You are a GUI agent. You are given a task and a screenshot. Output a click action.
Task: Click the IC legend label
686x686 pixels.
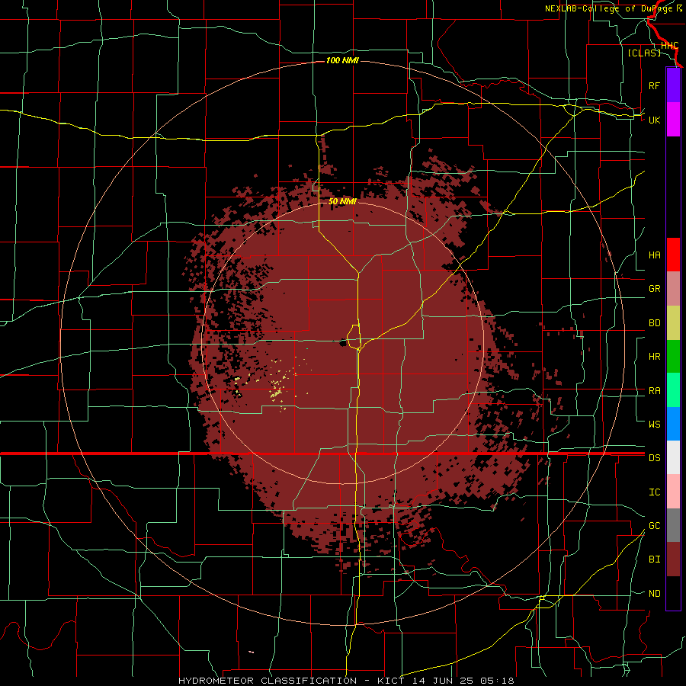pos(654,492)
